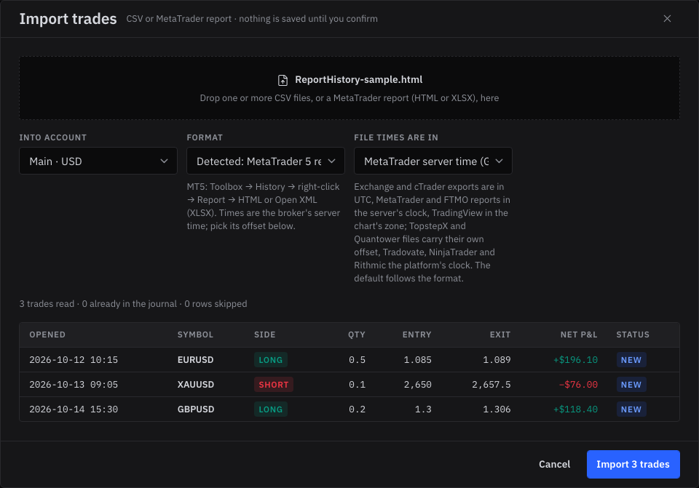Click the 2,657.5 exit price cell
The image size is (699, 488).
pyautogui.click(x=491, y=384)
